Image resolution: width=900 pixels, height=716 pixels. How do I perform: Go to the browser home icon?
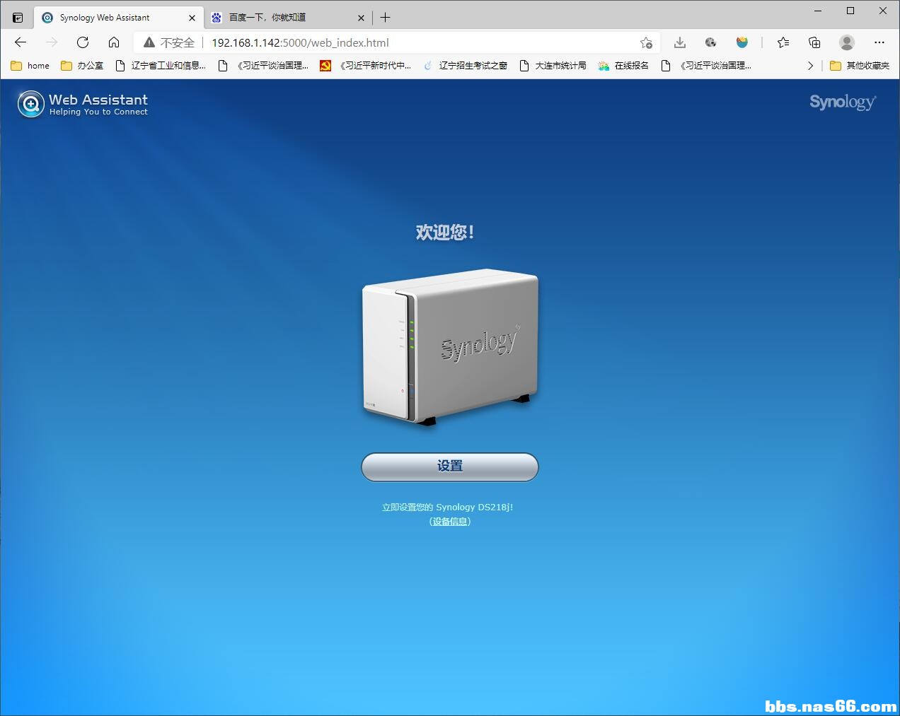coord(114,42)
